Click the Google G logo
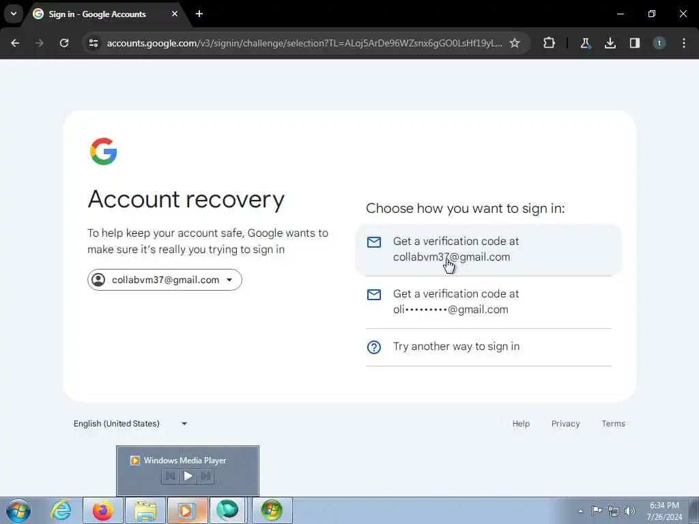This screenshot has height=524, width=699. click(x=104, y=151)
